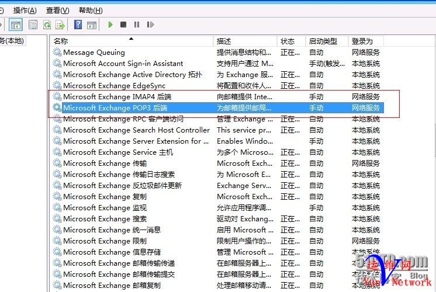Click the gear icon of Microsoft Exchange Service 主机
This screenshot has height=292, width=436.
57,152
